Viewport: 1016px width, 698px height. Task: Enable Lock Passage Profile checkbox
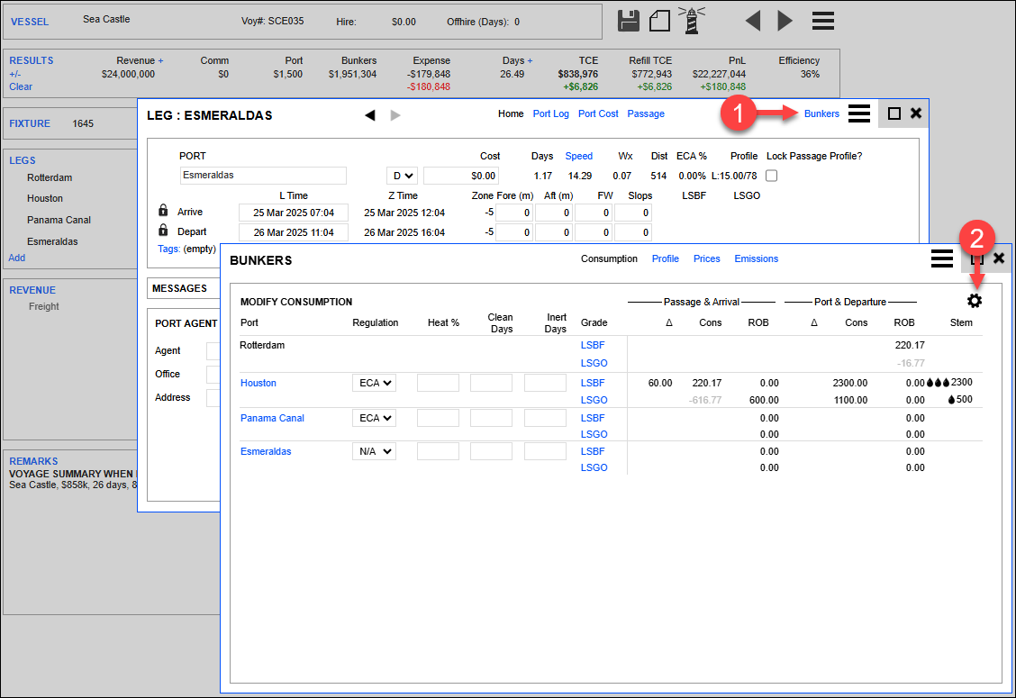click(x=771, y=176)
